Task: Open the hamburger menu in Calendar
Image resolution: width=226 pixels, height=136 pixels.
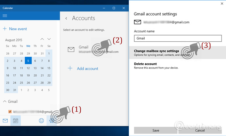Action: point(5,16)
